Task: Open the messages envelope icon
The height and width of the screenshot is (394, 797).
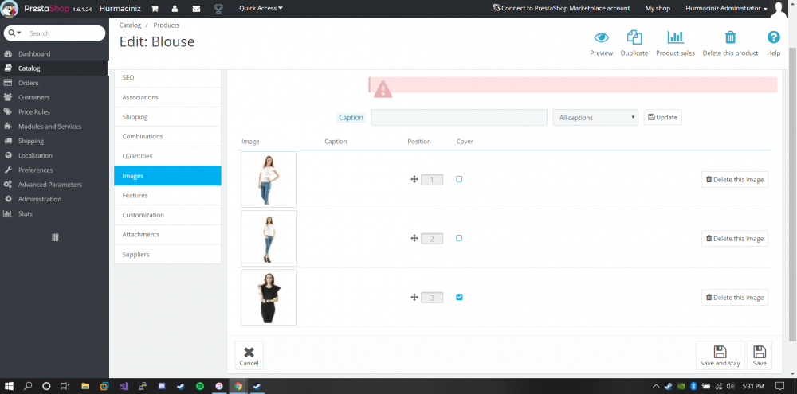Action: tap(196, 8)
